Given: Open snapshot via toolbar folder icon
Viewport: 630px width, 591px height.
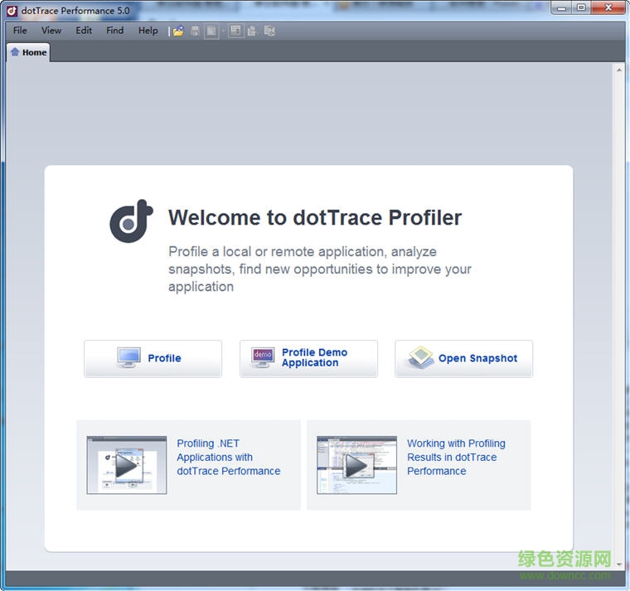Looking at the screenshot, I should click(178, 31).
